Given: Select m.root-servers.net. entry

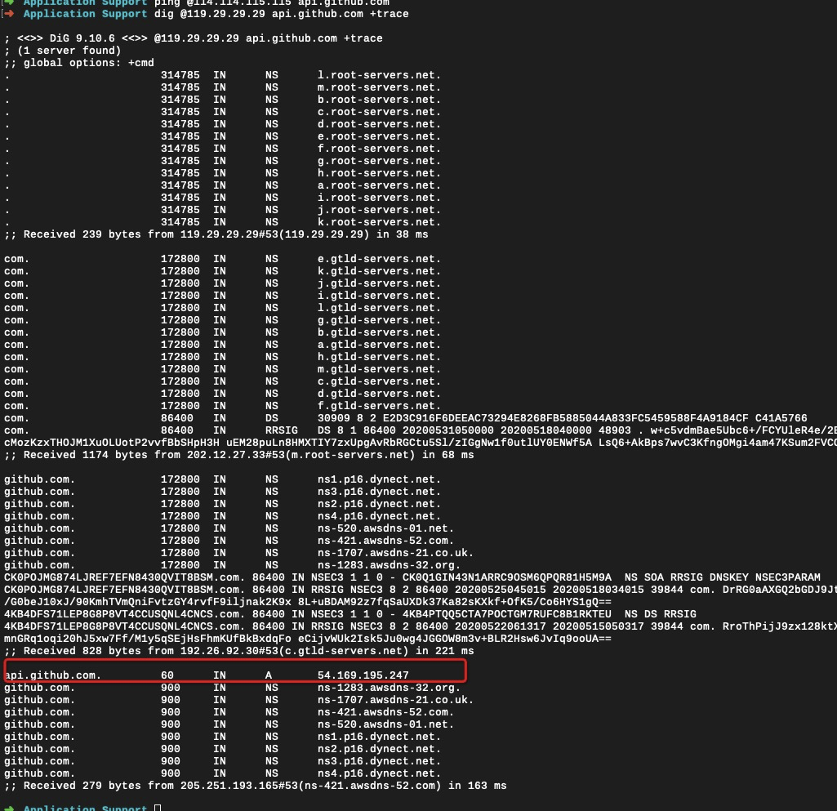Looking at the screenshot, I should tap(379, 87).
